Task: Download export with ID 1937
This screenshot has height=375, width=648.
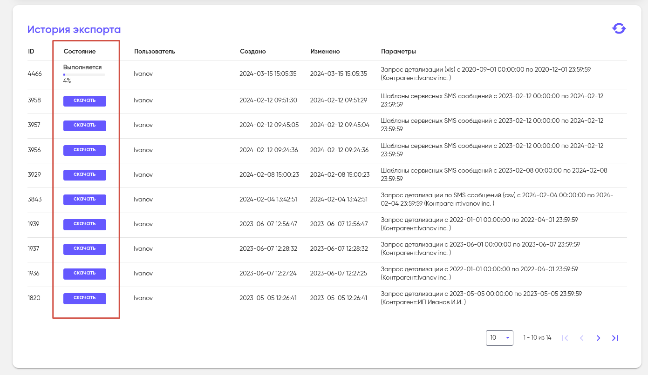Action: pyautogui.click(x=85, y=249)
